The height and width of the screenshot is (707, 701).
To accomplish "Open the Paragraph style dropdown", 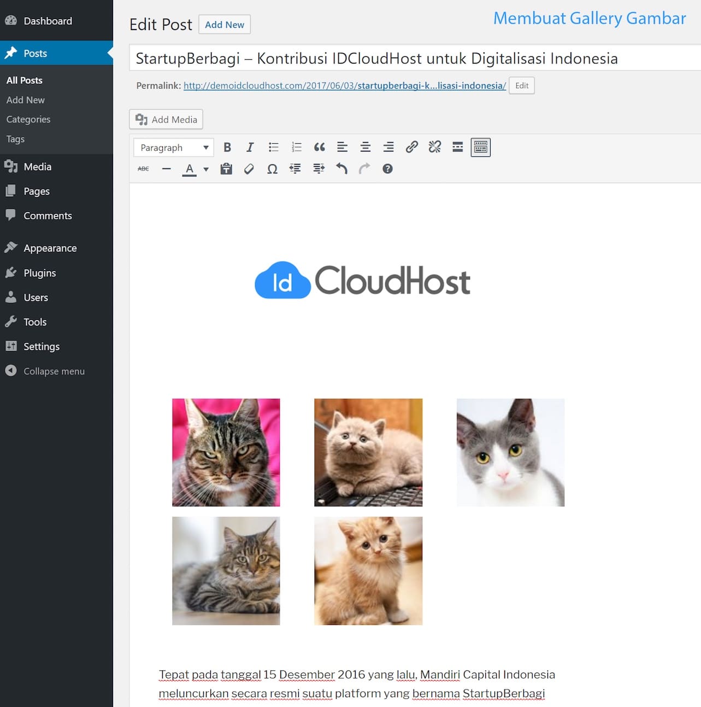I will point(173,147).
